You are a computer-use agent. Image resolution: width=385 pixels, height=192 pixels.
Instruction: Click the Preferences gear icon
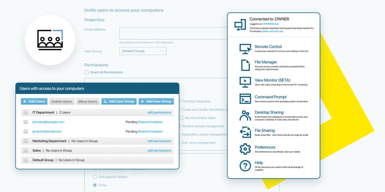pyautogui.click(x=245, y=149)
